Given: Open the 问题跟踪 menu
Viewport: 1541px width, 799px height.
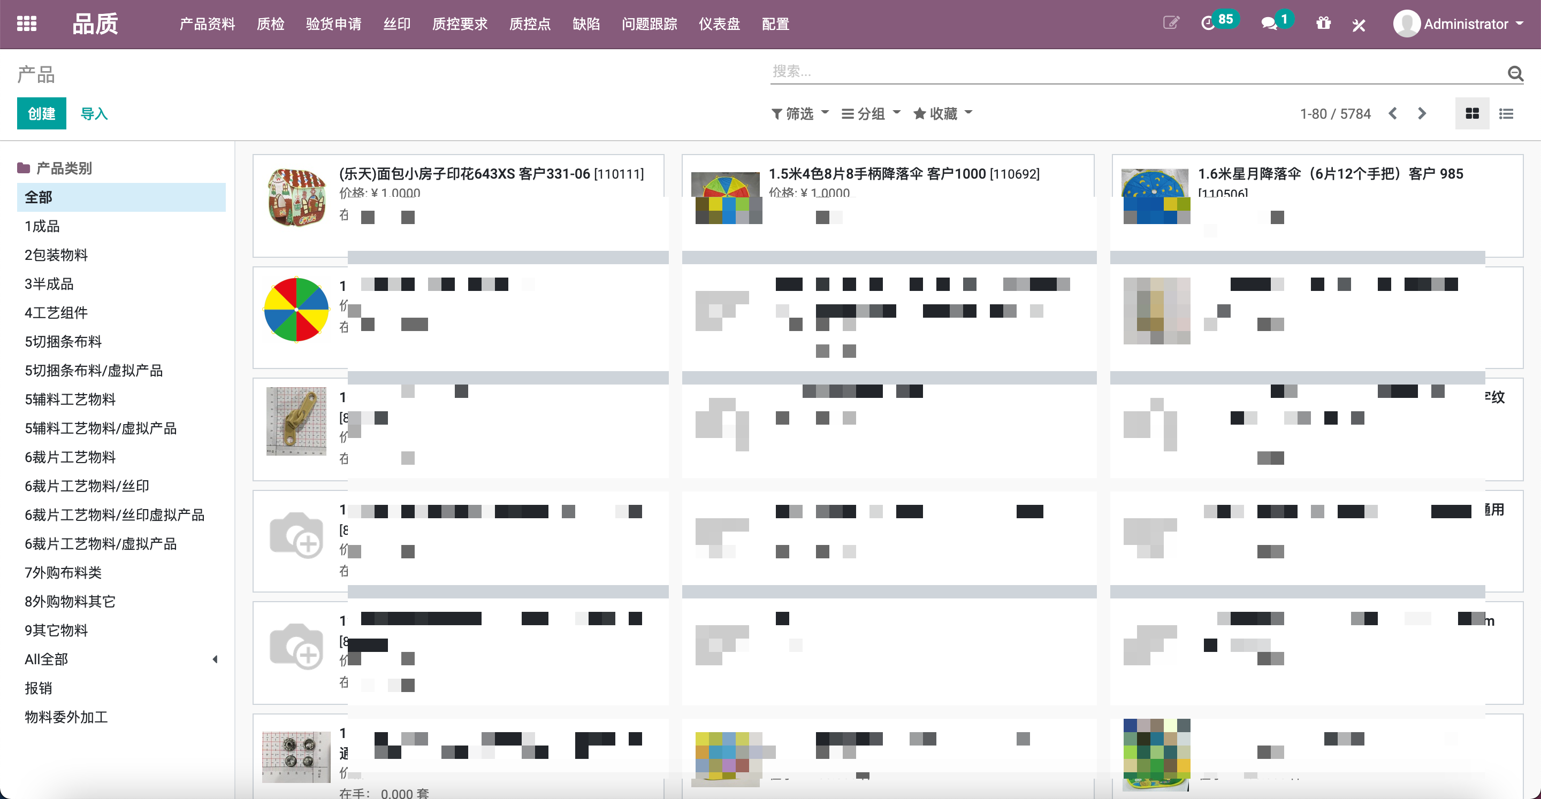Looking at the screenshot, I should point(650,24).
